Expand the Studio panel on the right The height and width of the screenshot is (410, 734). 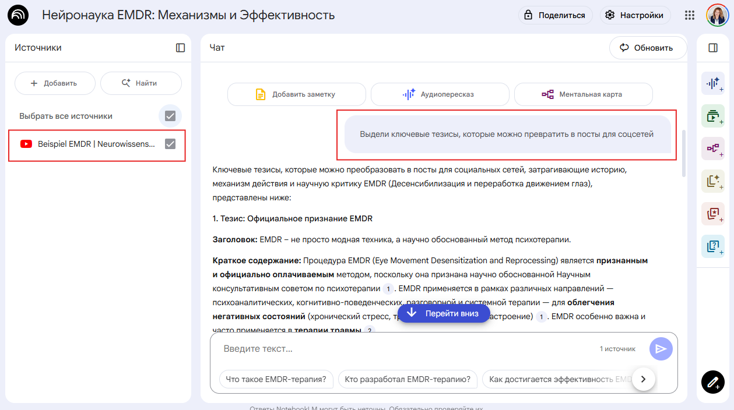[713, 48]
